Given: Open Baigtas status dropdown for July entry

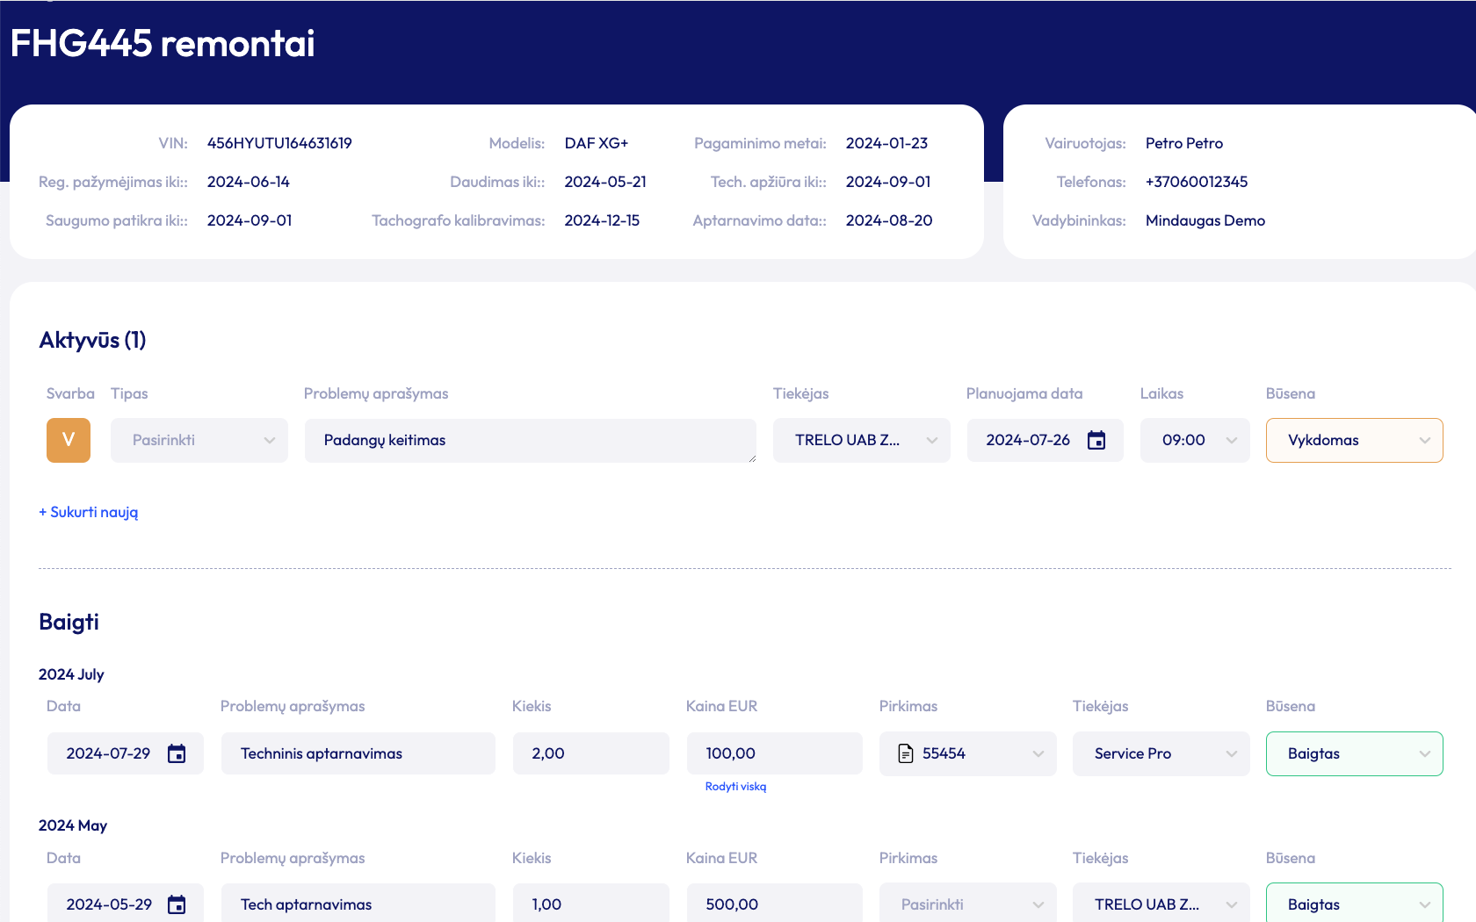Looking at the screenshot, I should pos(1354,753).
